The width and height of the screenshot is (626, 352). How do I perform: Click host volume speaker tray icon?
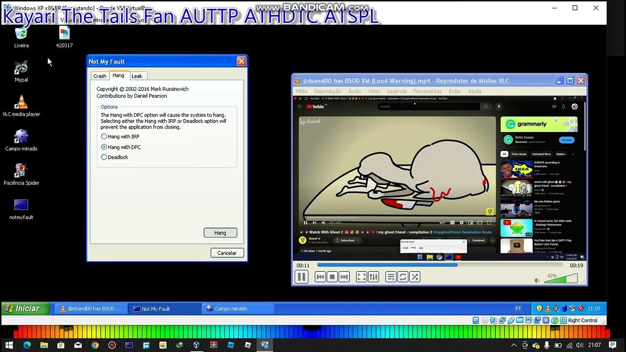(580, 345)
